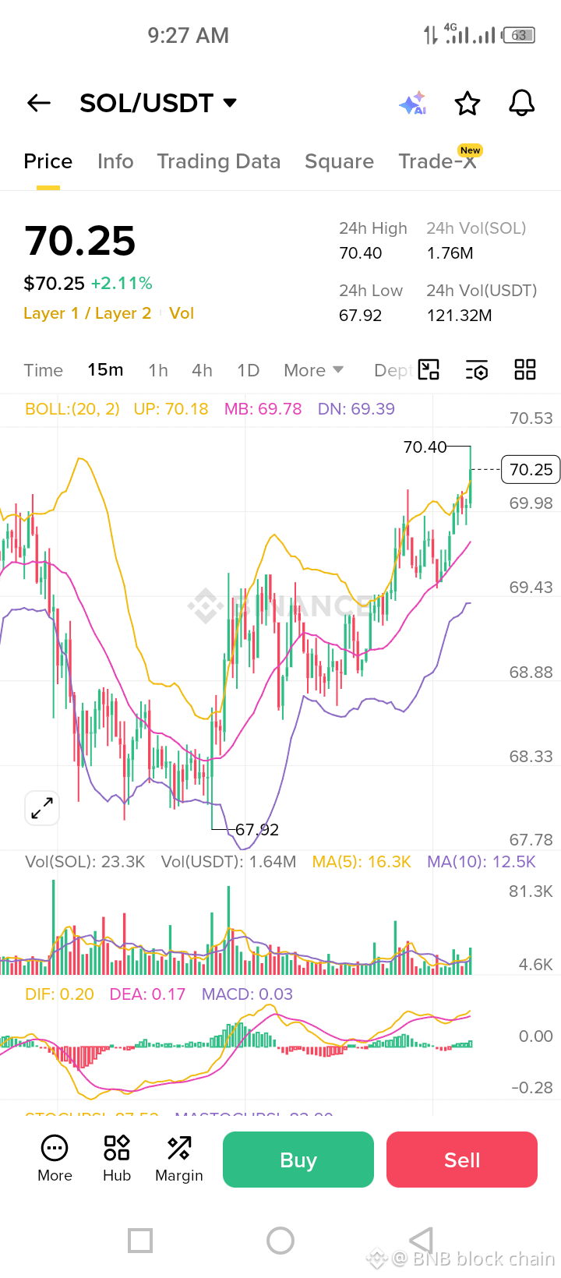This screenshot has height=1278, width=561.
Task: Select the Time chart interval
Action: [x=44, y=370]
